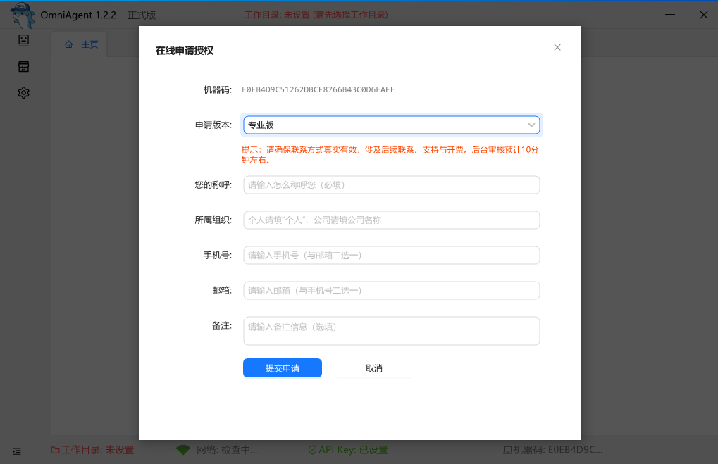Click the OmniAgent logo in the title bar
The width and height of the screenshot is (718, 464).
pyautogui.click(x=22, y=14)
